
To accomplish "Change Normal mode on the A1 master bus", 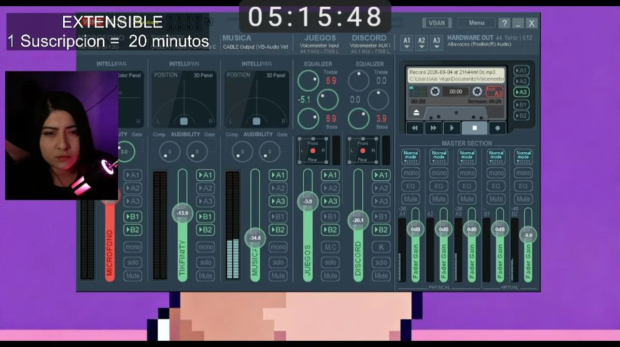I will 410,157.
